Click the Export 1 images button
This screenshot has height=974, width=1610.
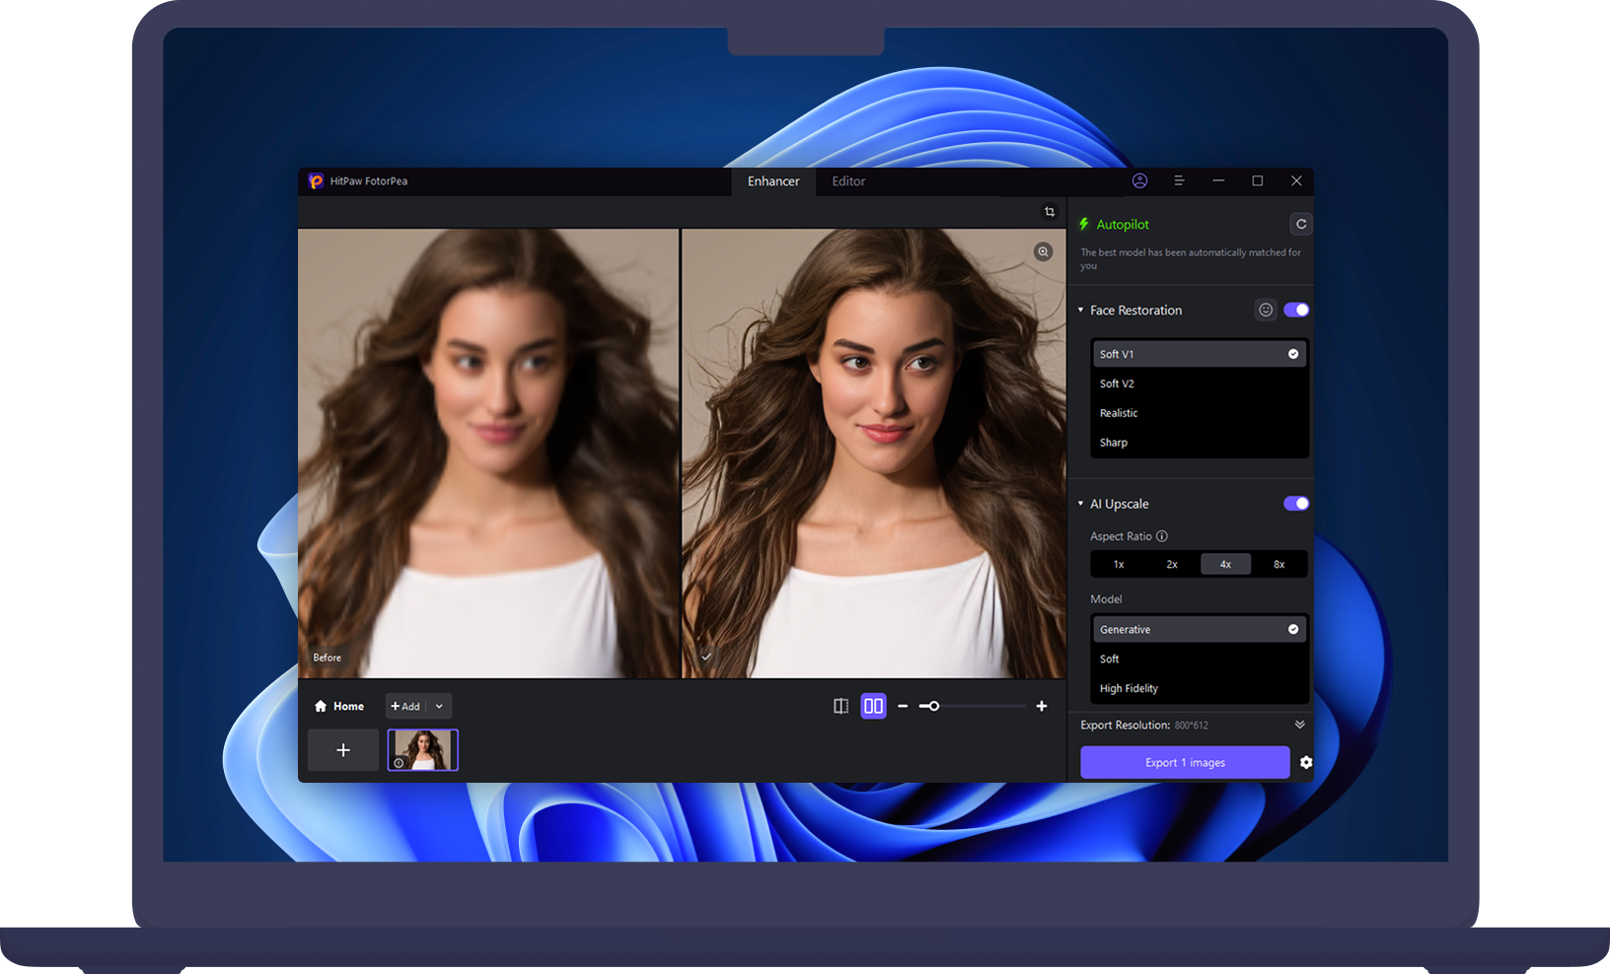(1184, 762)
